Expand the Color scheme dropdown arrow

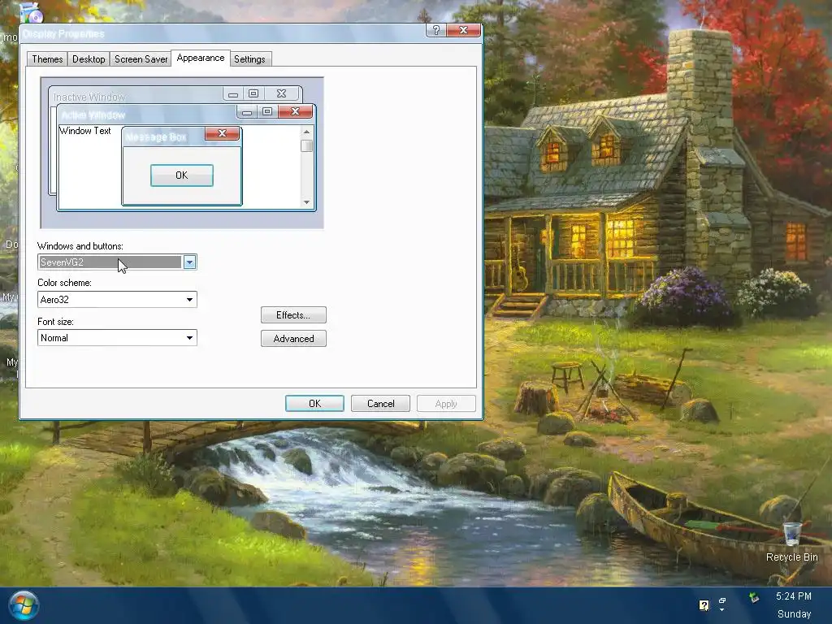pos(189,300)
